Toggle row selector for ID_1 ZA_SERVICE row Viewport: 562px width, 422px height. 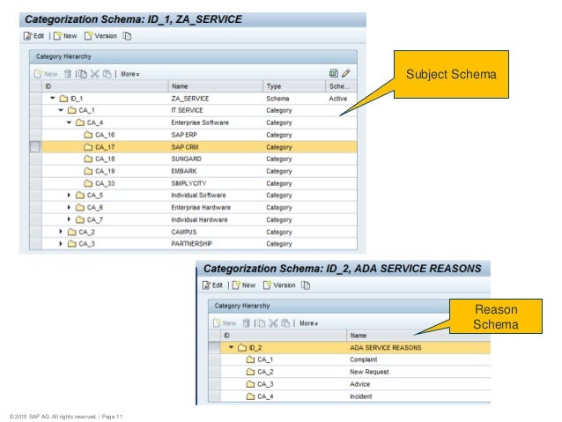click(x=35, y=99)
